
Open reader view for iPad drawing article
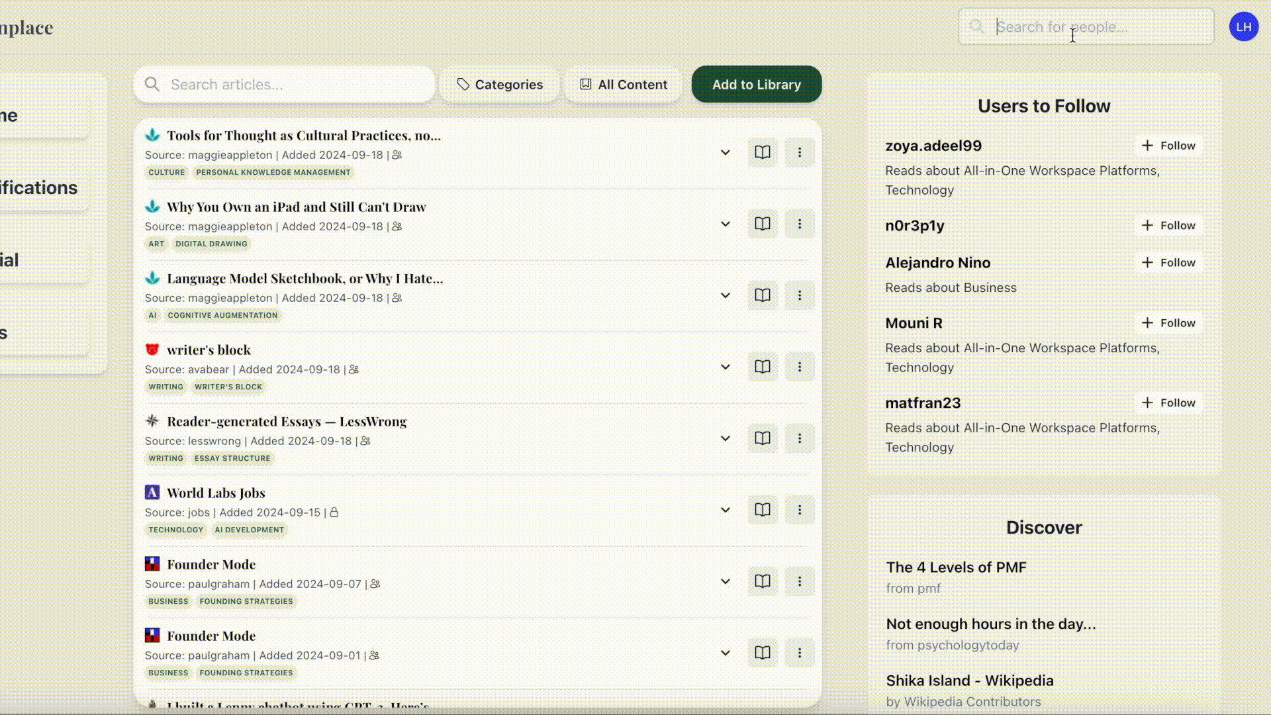[762, 224]
